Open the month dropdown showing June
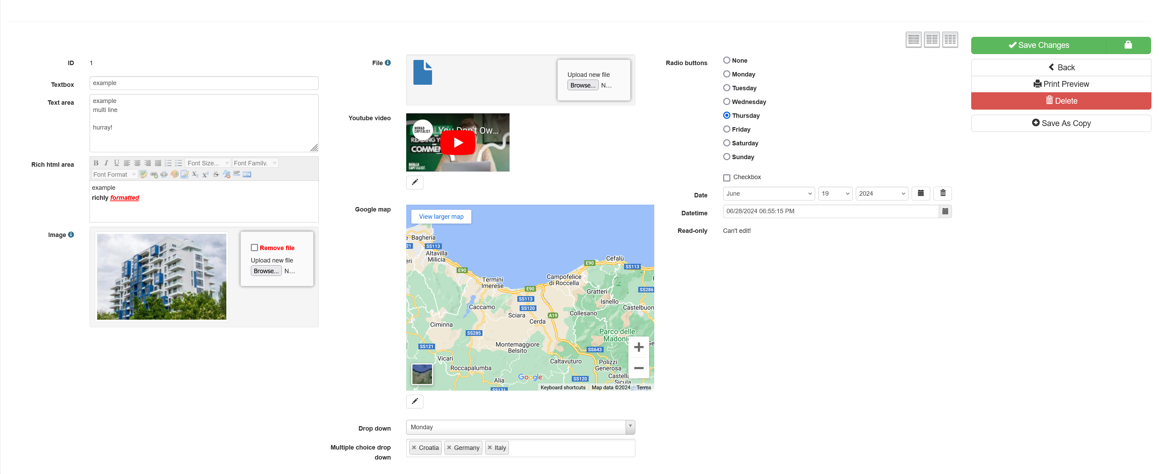The image size is (1159, 474). 768,193
